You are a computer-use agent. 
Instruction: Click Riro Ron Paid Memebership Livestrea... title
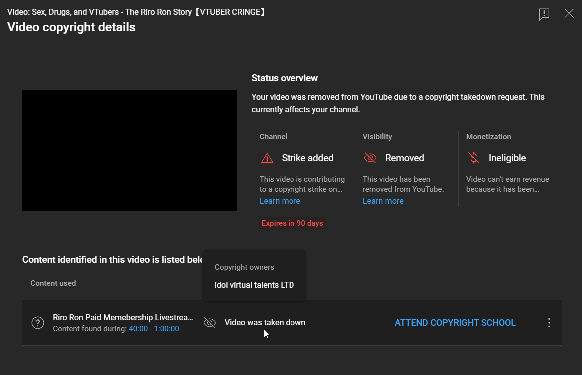[123, 317]
